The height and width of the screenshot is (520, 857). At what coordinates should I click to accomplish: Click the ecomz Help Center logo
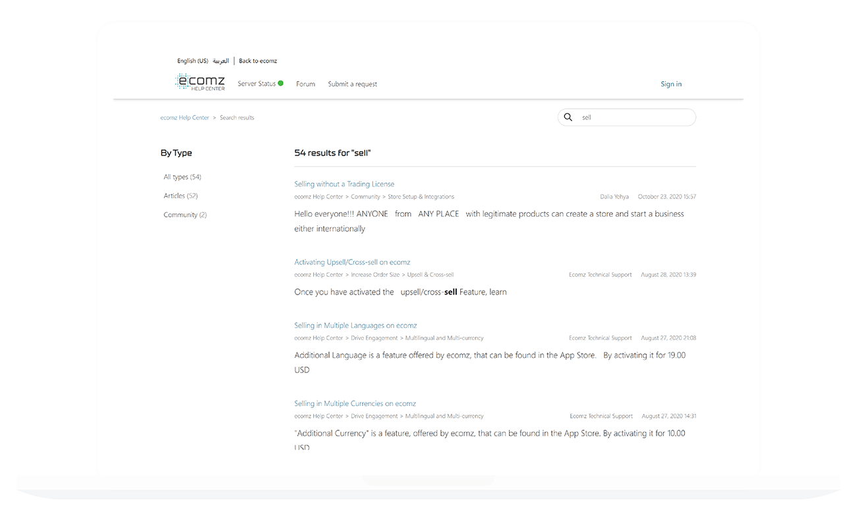200,82
